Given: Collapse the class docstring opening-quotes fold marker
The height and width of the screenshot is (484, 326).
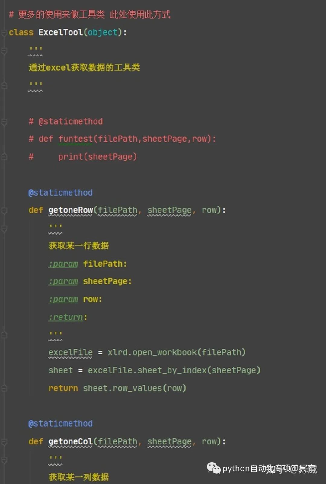Looking at the screenshot, I should (x=4, y=51).
